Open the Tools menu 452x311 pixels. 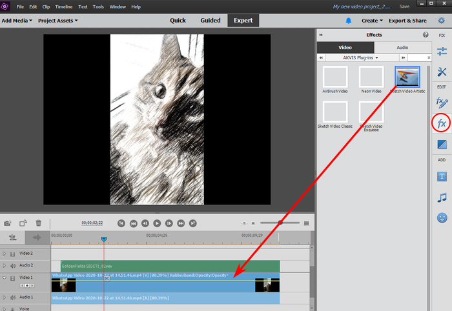[98, 6]
